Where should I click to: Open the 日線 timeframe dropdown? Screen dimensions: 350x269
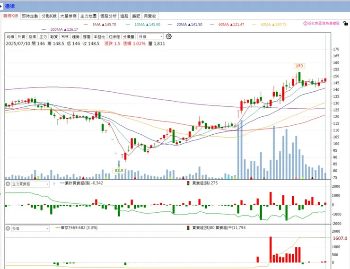click(150, 36)
